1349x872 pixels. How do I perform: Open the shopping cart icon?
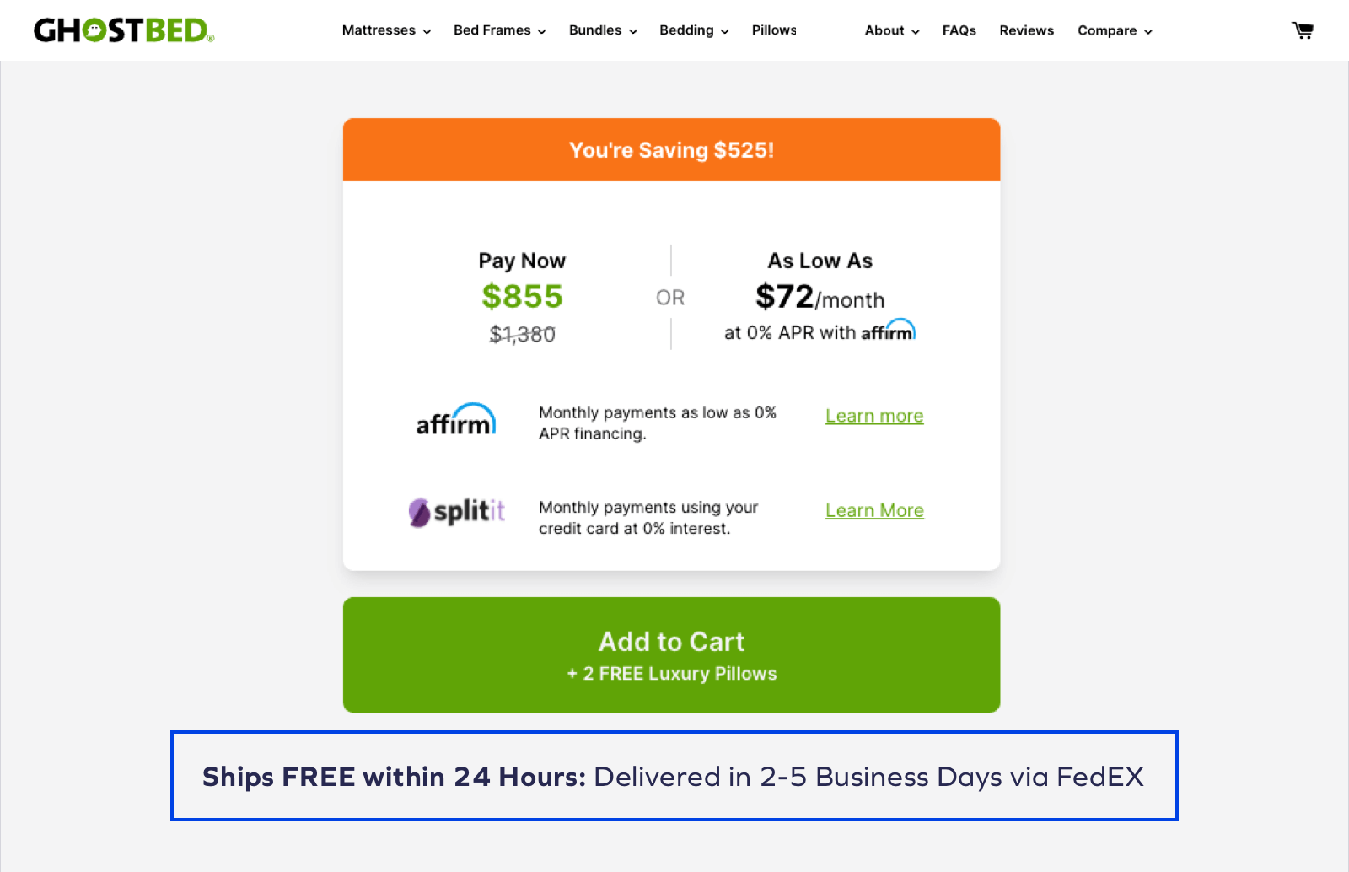(x=1303, y=31)
